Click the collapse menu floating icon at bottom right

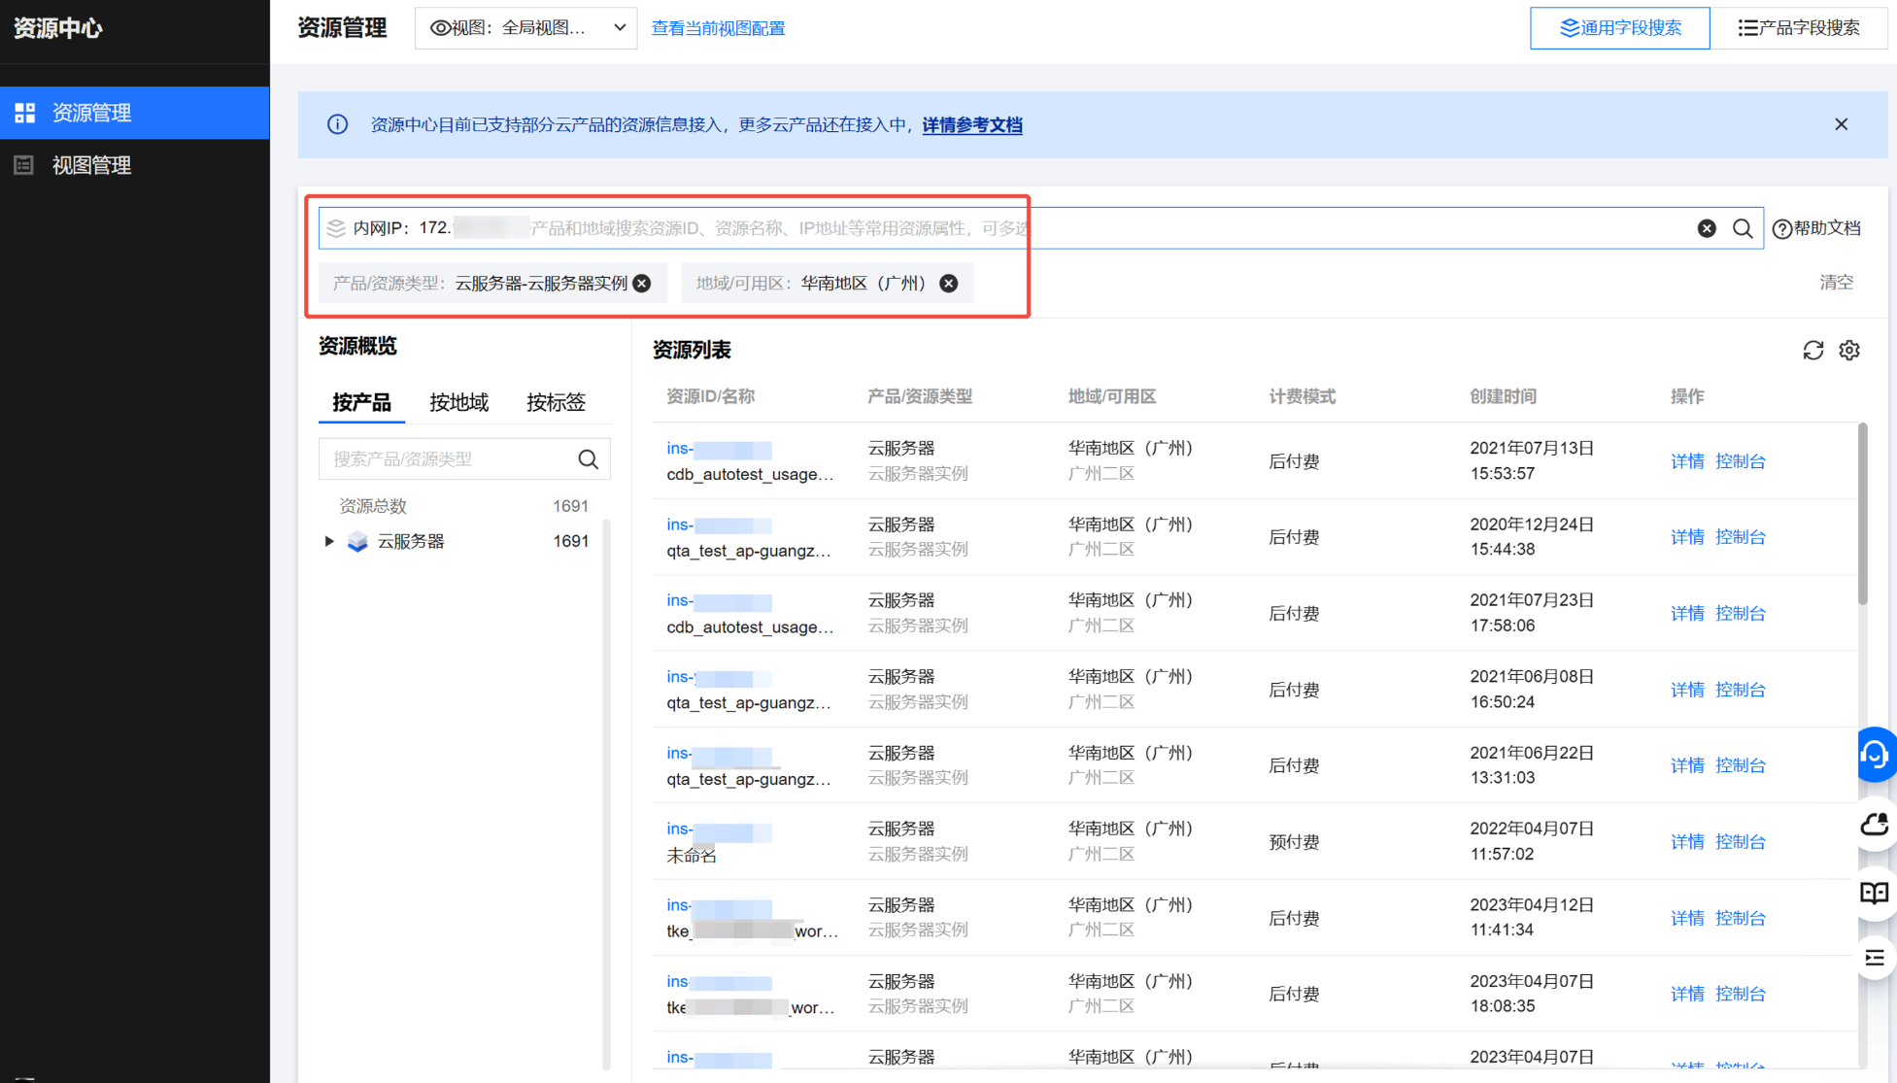[1875, 959]
